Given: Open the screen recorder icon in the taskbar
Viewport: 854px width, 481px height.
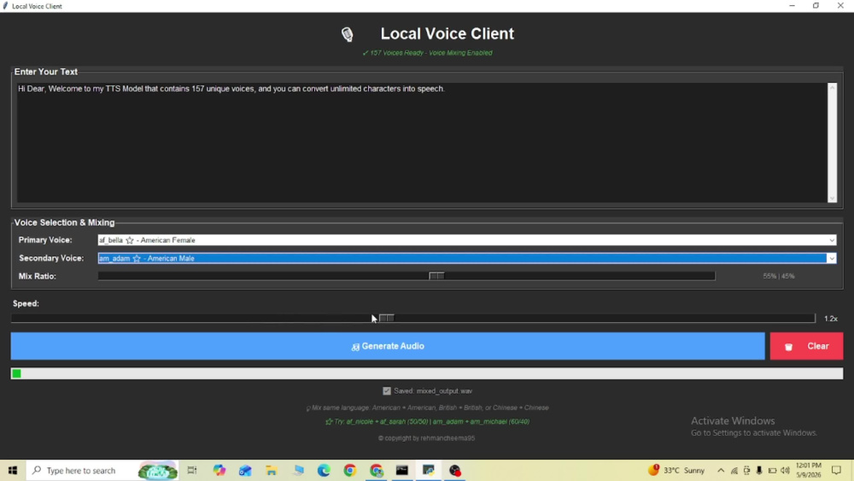Looking at the screenshot, I should 455,470.
